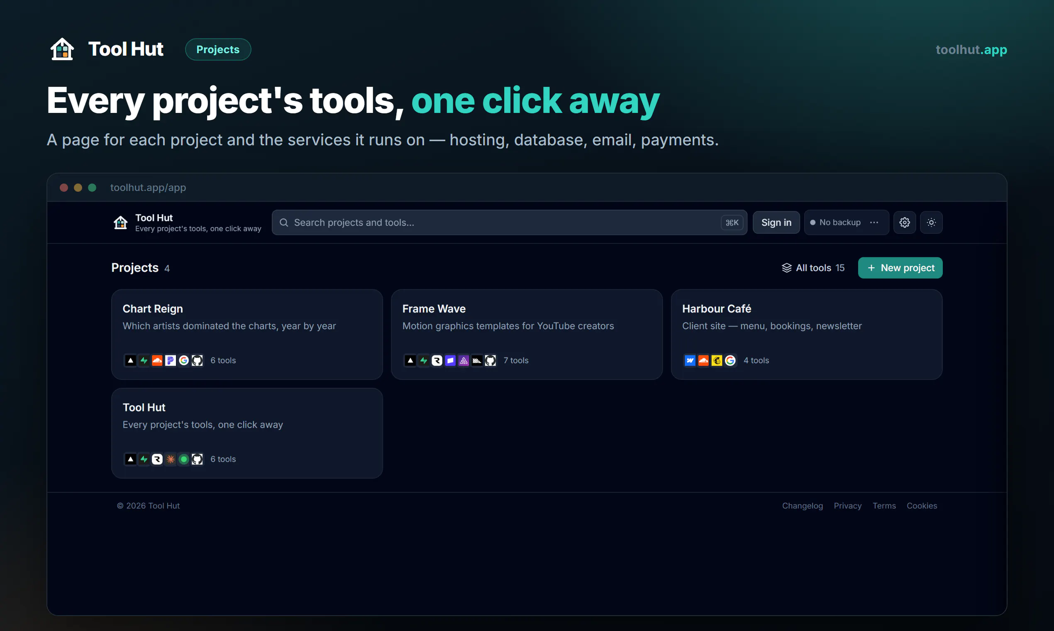Open the Tool Hut project card title

pos(144,407)
